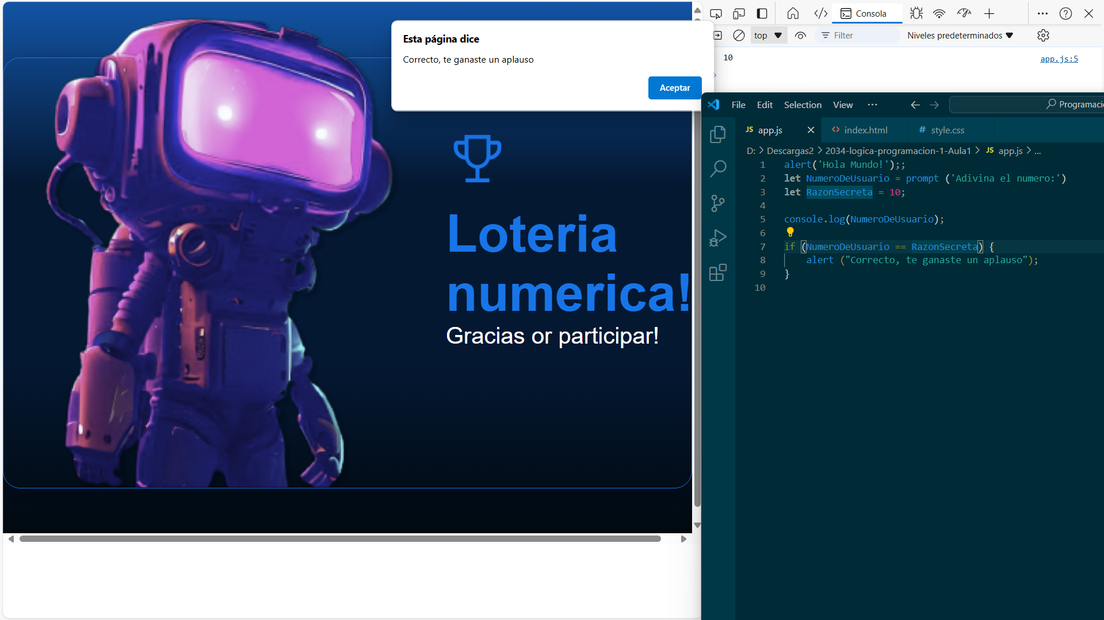Click line number 7 in editor gutter

pos(762,247)
